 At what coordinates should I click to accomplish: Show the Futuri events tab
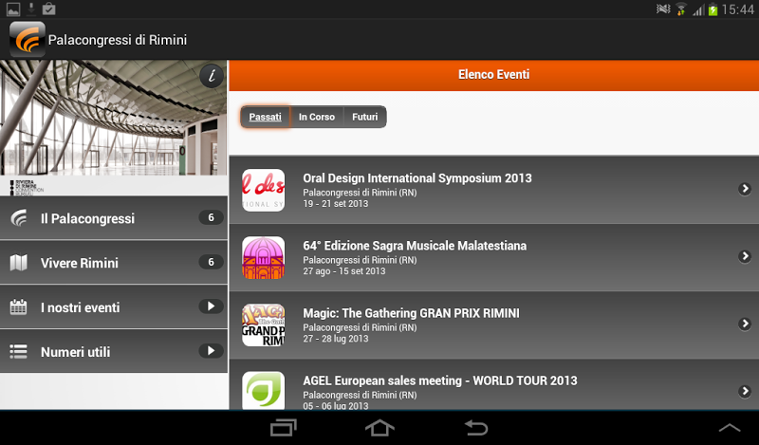pos(365,117)
